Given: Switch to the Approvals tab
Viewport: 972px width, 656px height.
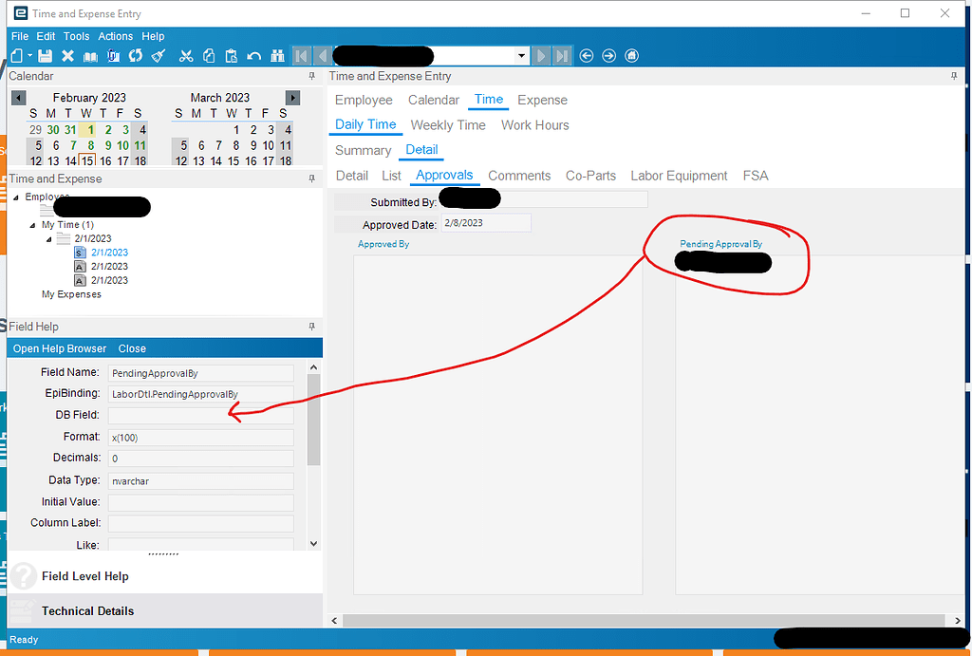Looking at the screenshot, I should [443, 175].
